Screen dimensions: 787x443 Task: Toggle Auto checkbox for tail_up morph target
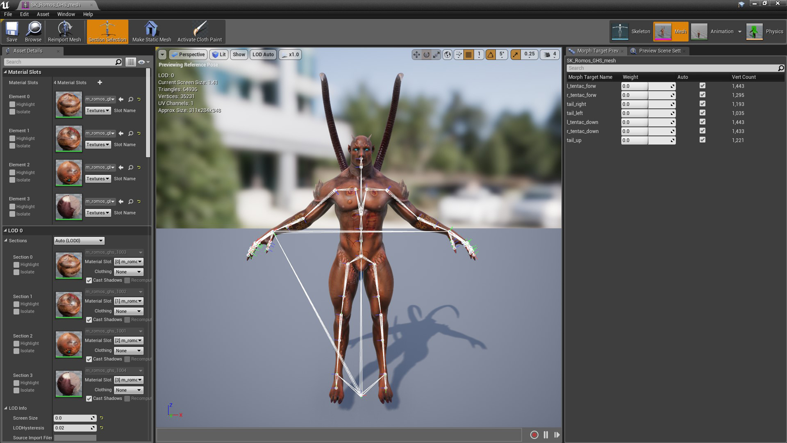click(702, 140)
